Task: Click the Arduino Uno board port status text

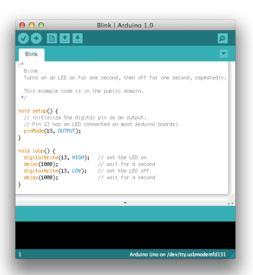Action: pyautogui.click(x=178, y=254)
